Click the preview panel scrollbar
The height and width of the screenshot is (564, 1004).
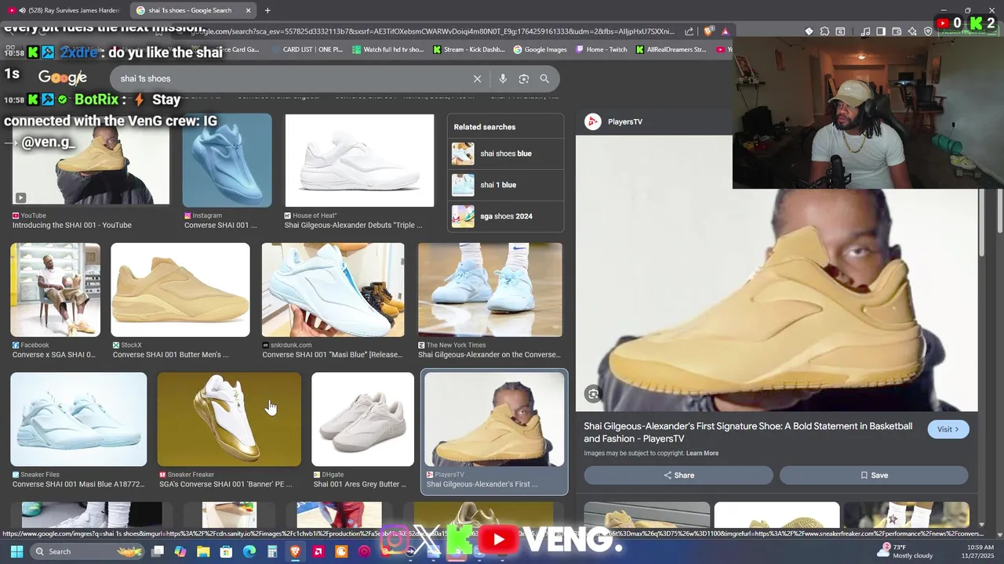981,222
